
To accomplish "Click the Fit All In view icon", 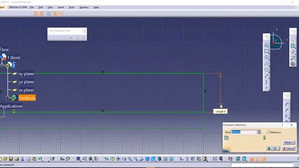I will pos(113,159).
